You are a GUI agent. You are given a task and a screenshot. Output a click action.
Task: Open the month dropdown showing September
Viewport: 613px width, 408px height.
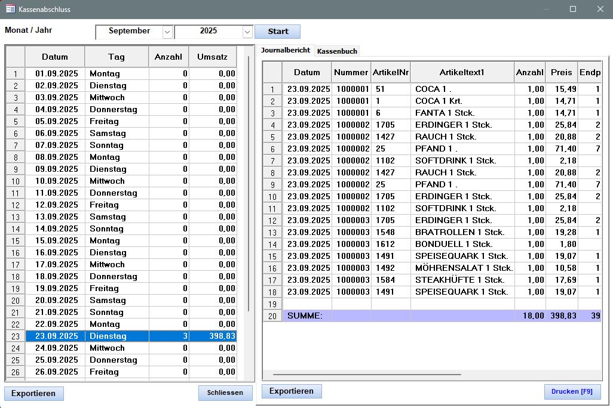167,32
